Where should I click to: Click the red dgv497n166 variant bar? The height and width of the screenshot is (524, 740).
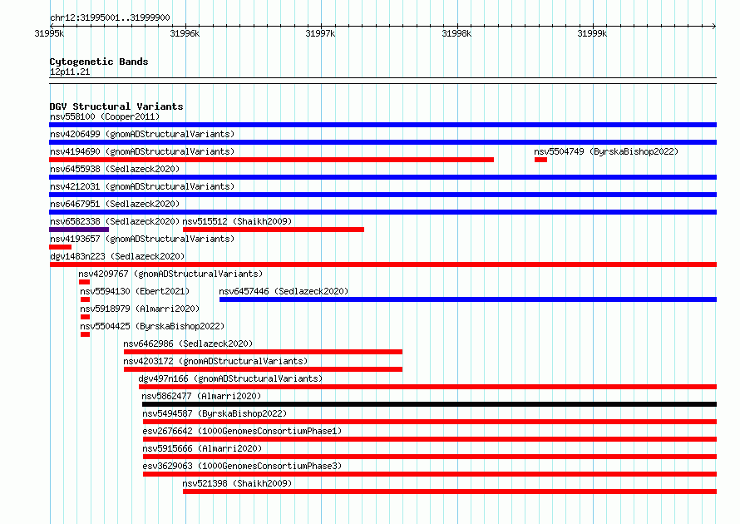pos(427,387)
